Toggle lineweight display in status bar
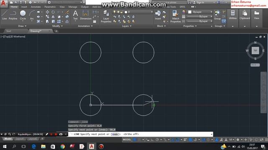 click(x=185, y=140)
